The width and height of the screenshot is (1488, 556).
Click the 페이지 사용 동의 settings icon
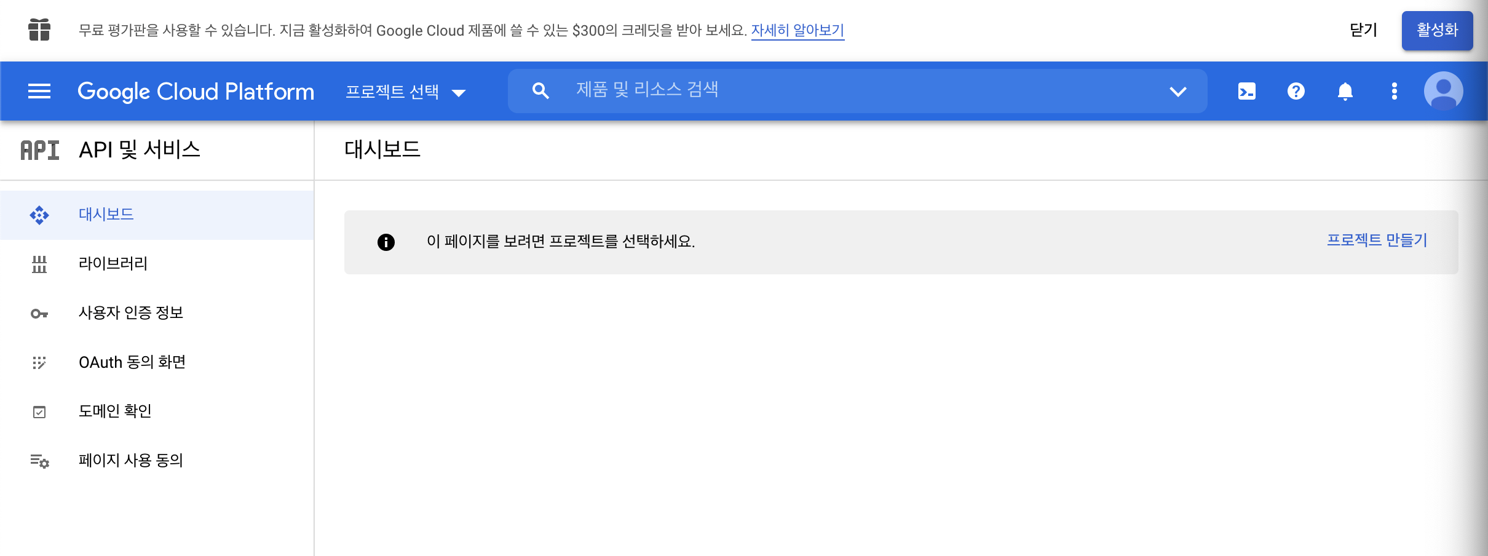[39, 461]
